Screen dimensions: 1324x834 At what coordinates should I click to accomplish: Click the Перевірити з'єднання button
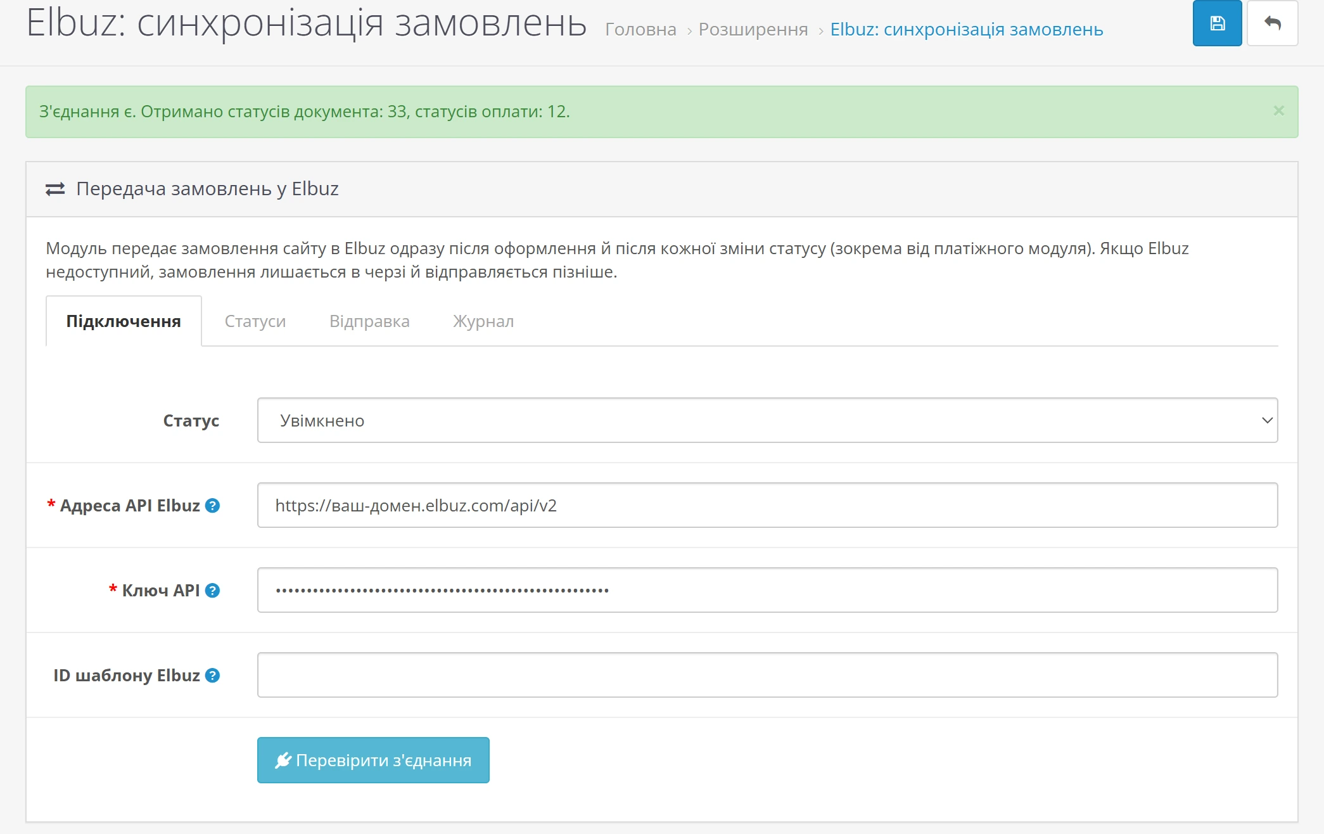373,760
